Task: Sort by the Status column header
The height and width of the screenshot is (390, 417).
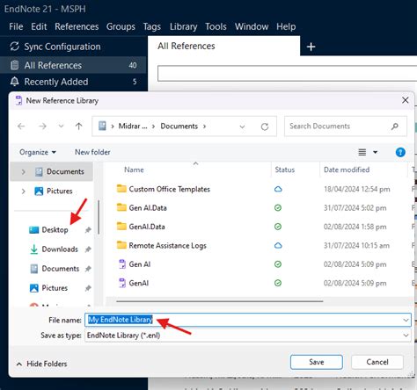Action: [x=285, y=170]
